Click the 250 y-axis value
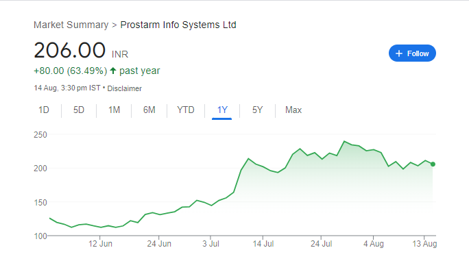This screenshot has width=469, height=261. (x=40, y=135)
